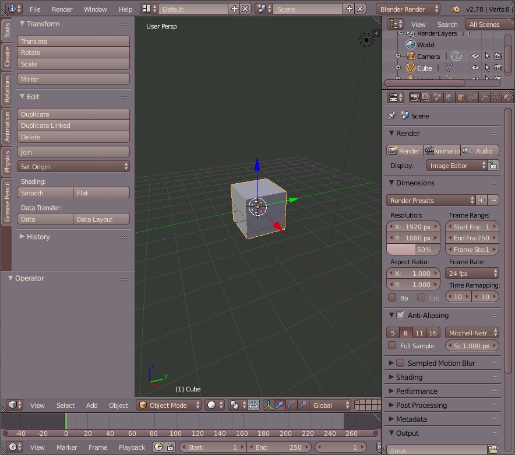Click the Render Layers properties tab icon

[426, 97]
